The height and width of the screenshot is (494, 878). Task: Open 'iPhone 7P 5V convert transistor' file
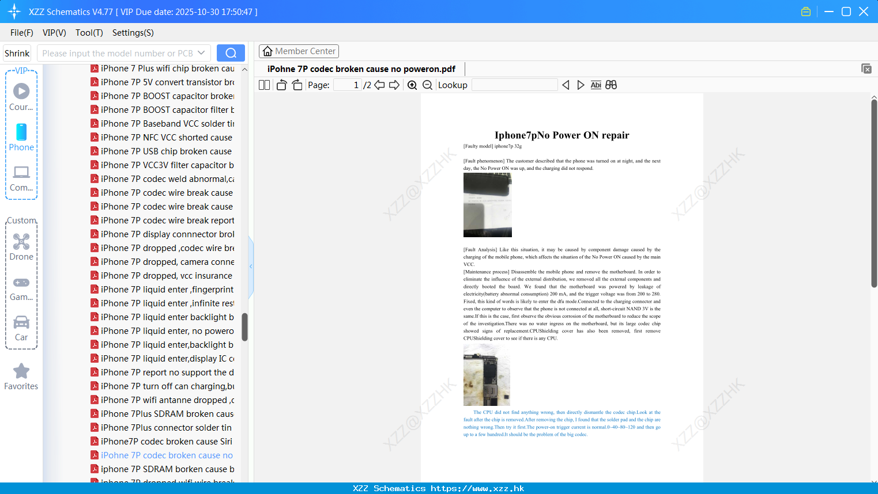(163, 82)
